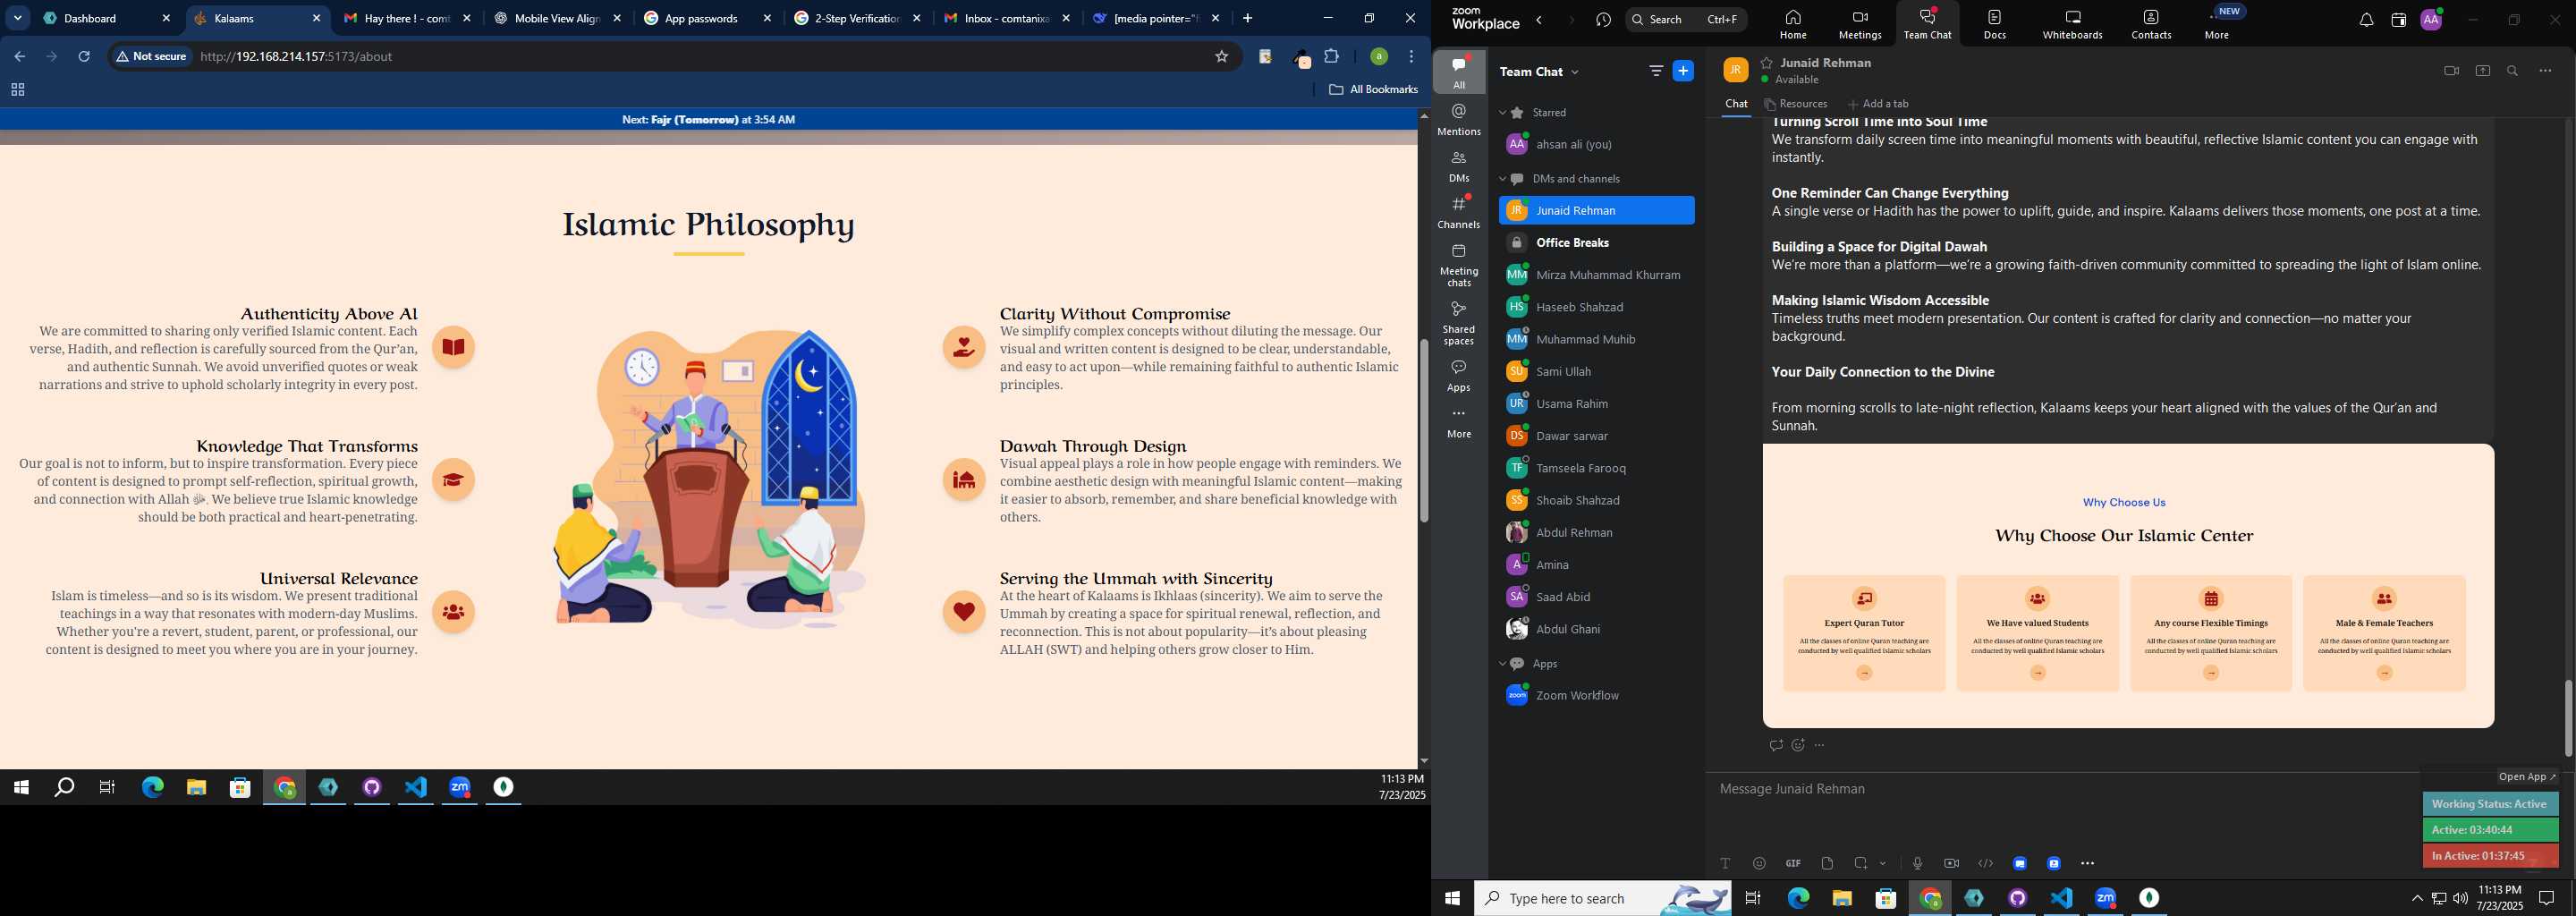This screenshot has height=916, width=2576.
Task: Take a screenshot from composer
Action: pyautogui.click(x=1861, y=863)
